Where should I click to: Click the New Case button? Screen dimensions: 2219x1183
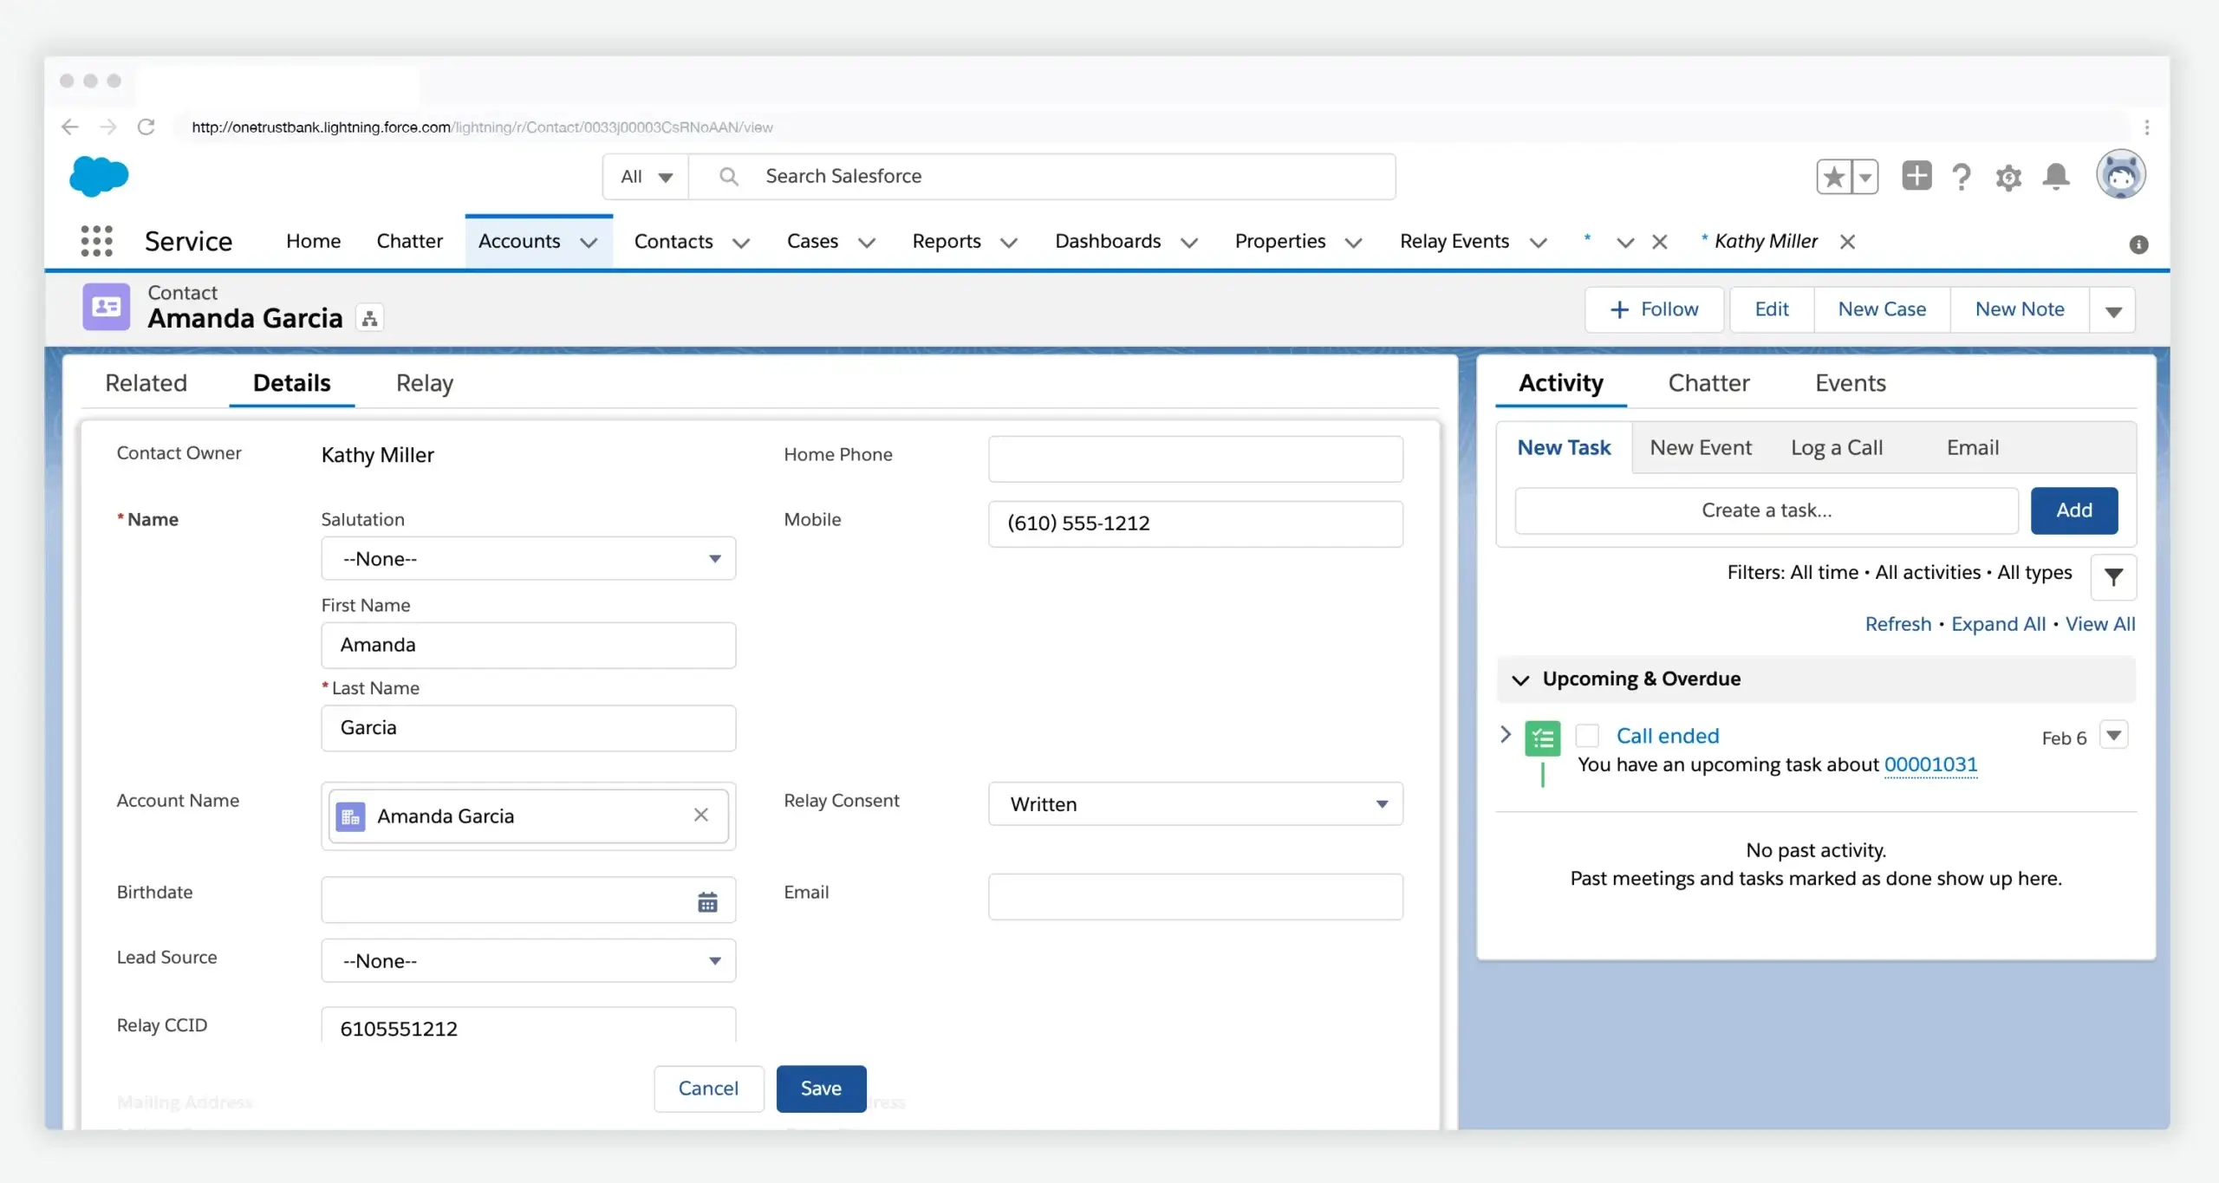(x=1882, y=309)
